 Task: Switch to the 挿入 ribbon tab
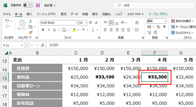coord(29,14)
